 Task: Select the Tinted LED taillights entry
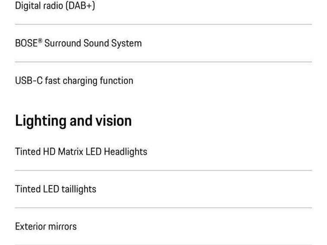164,189
